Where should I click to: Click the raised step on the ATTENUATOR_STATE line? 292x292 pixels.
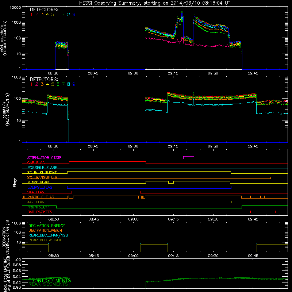[x=189, y=157]
